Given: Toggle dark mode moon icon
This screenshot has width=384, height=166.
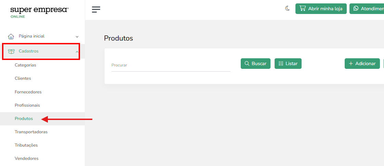Looking at the screenshot, I should pos(288,9).
